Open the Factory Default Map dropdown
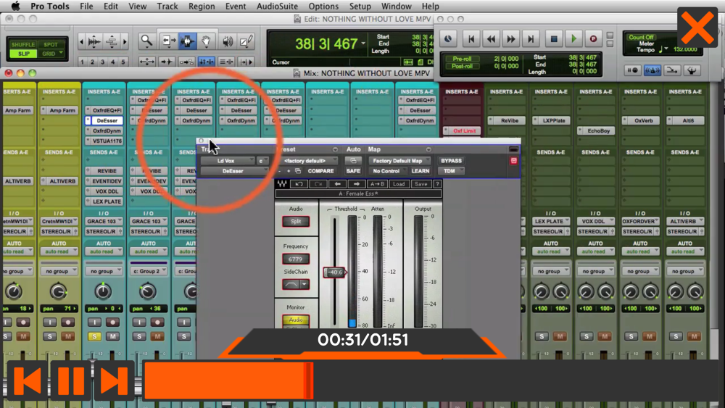The image size is (725, 408). 400,161
